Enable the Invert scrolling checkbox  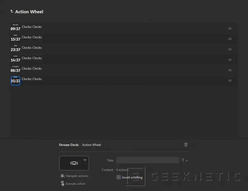[x=119, y=177]
